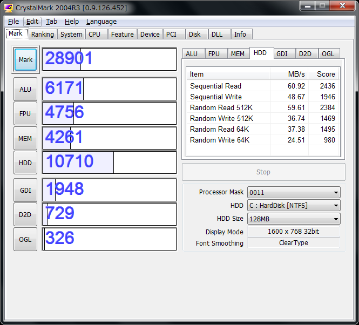Click the CrystalMark title bar app icon

click(9, 8)
